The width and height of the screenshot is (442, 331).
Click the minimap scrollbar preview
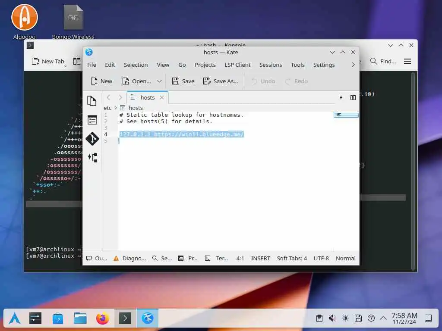346,115
